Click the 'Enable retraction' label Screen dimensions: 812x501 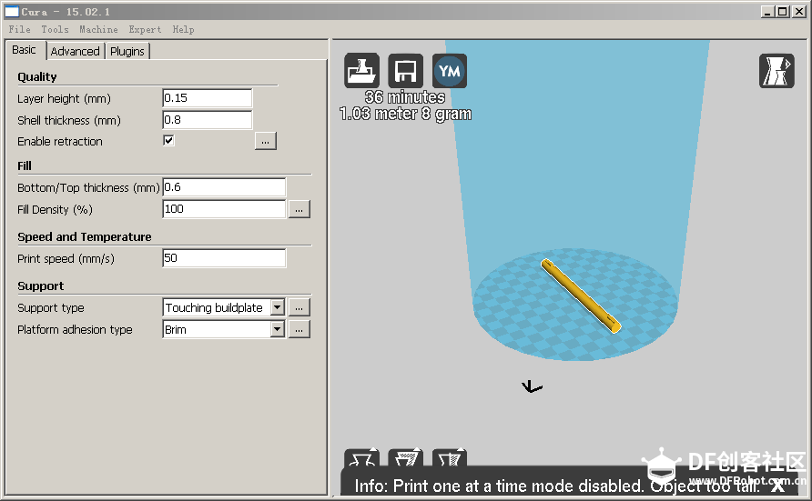(x=60, y=141)
